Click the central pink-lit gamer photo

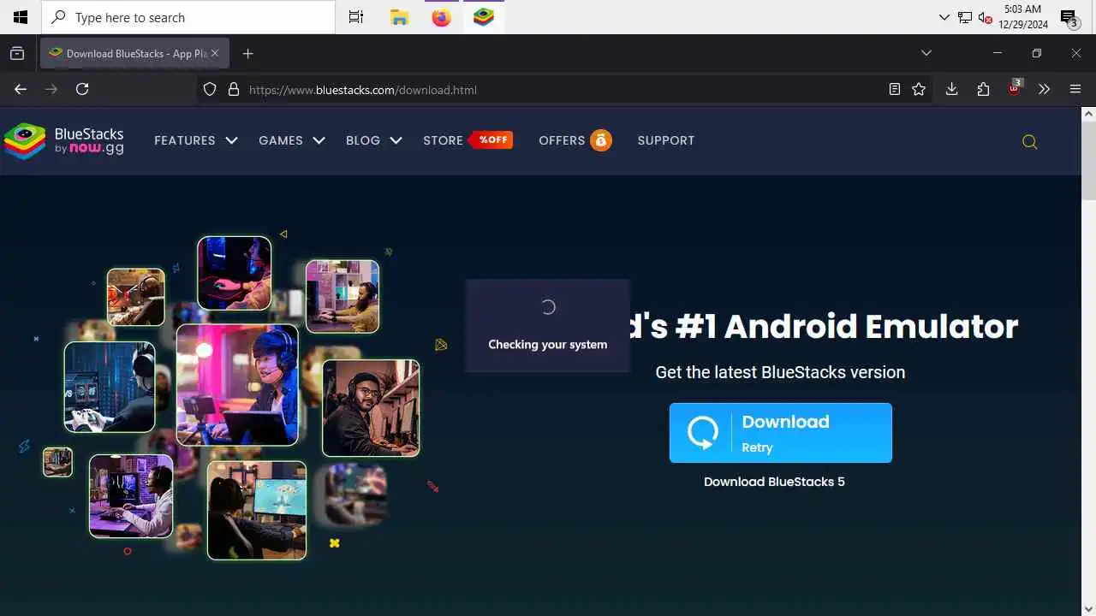[237, 385]
